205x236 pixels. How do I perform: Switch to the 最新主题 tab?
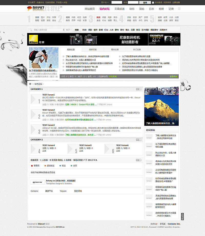[71, 50]
